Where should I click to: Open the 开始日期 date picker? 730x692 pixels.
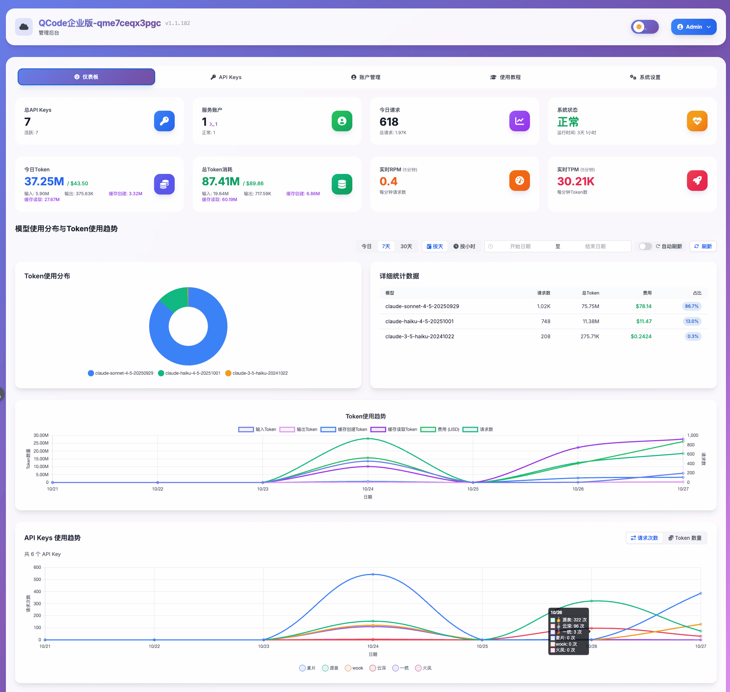[520, 246]
